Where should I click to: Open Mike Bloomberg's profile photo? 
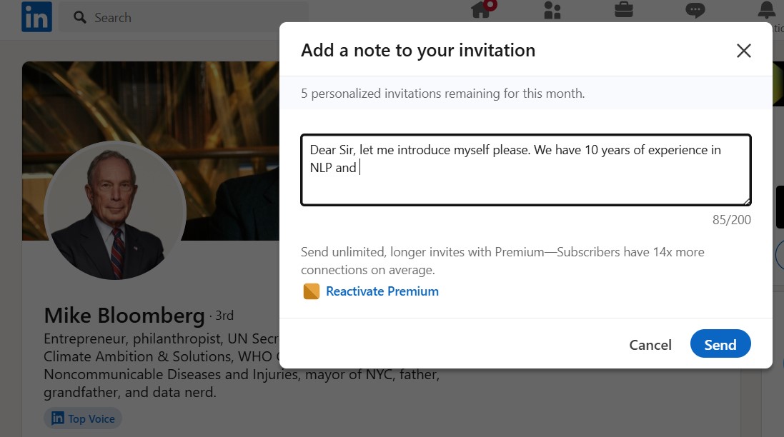(x=115, y=210)
